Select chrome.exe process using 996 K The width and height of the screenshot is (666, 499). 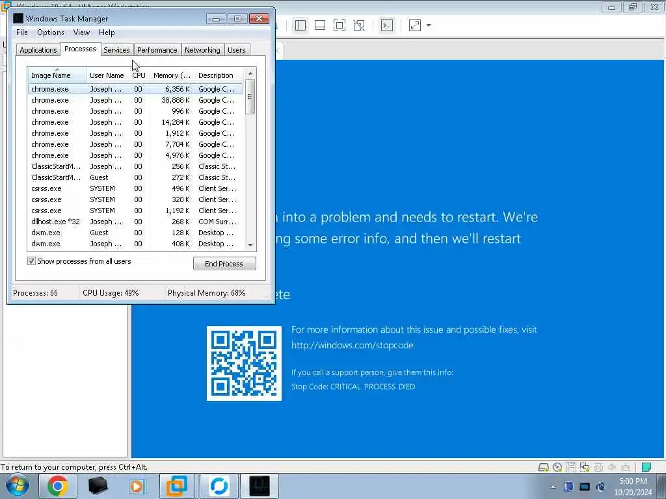(x=136, y=111)
